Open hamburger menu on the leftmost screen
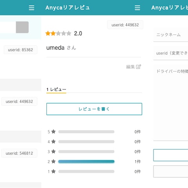This screenshot has height=188, width=188. (x=31, y=8)
